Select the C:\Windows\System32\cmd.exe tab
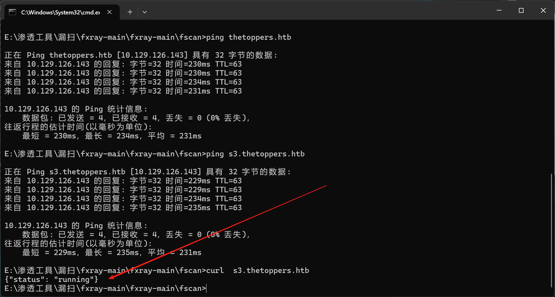This screenshot has height=297, width=555. tap(60, 12)
